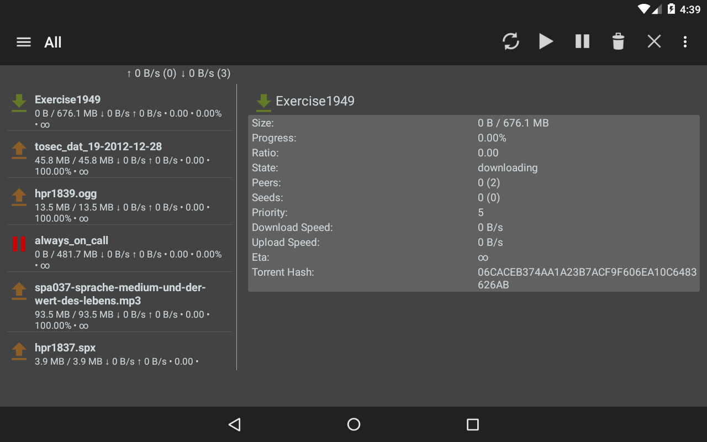Tap the Ratio label in details
The image size is (707, 442).
coord(265,153)
